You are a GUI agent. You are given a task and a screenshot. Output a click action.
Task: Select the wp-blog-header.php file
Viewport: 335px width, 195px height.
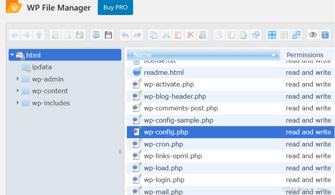pos(231,96)
